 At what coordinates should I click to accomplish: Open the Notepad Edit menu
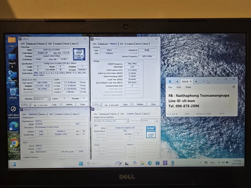pyautogui.click(x=179, y=87)
